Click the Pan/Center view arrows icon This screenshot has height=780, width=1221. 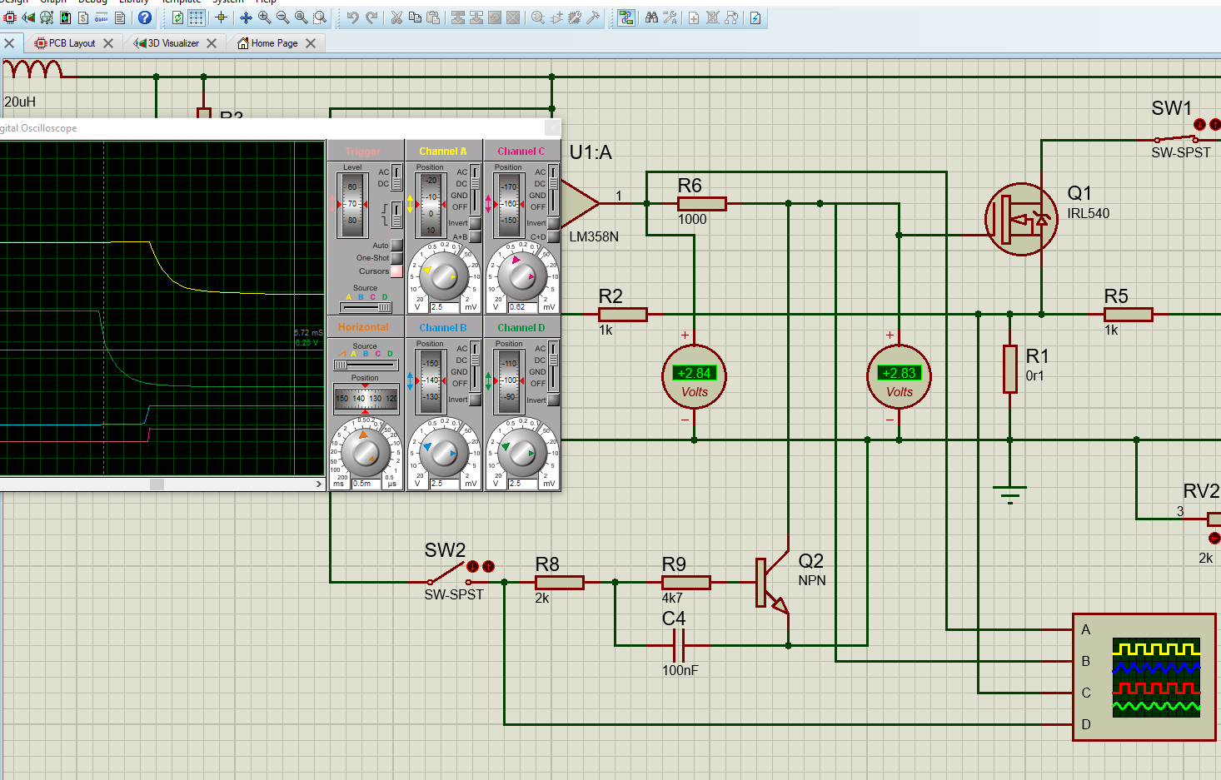(246, 17)
